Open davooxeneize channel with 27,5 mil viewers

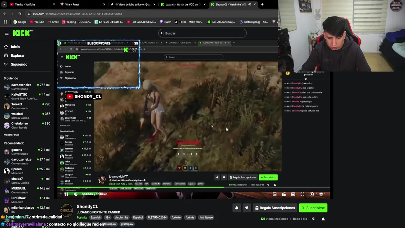(27, 87)
